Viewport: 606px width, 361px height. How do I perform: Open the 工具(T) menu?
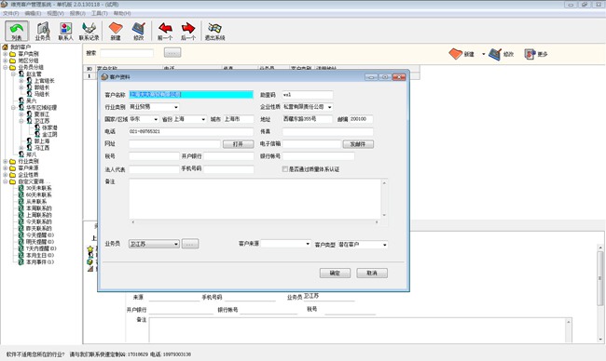pyautogui.click(x=100, y=13)
